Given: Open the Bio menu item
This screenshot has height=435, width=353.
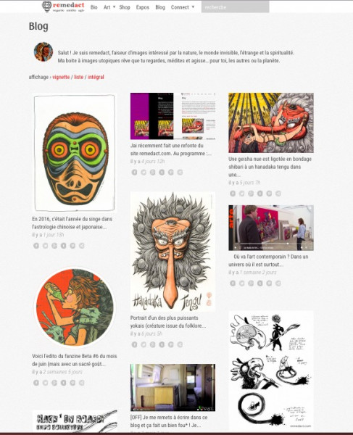Looking at the screenshot, I should point(94,7).
